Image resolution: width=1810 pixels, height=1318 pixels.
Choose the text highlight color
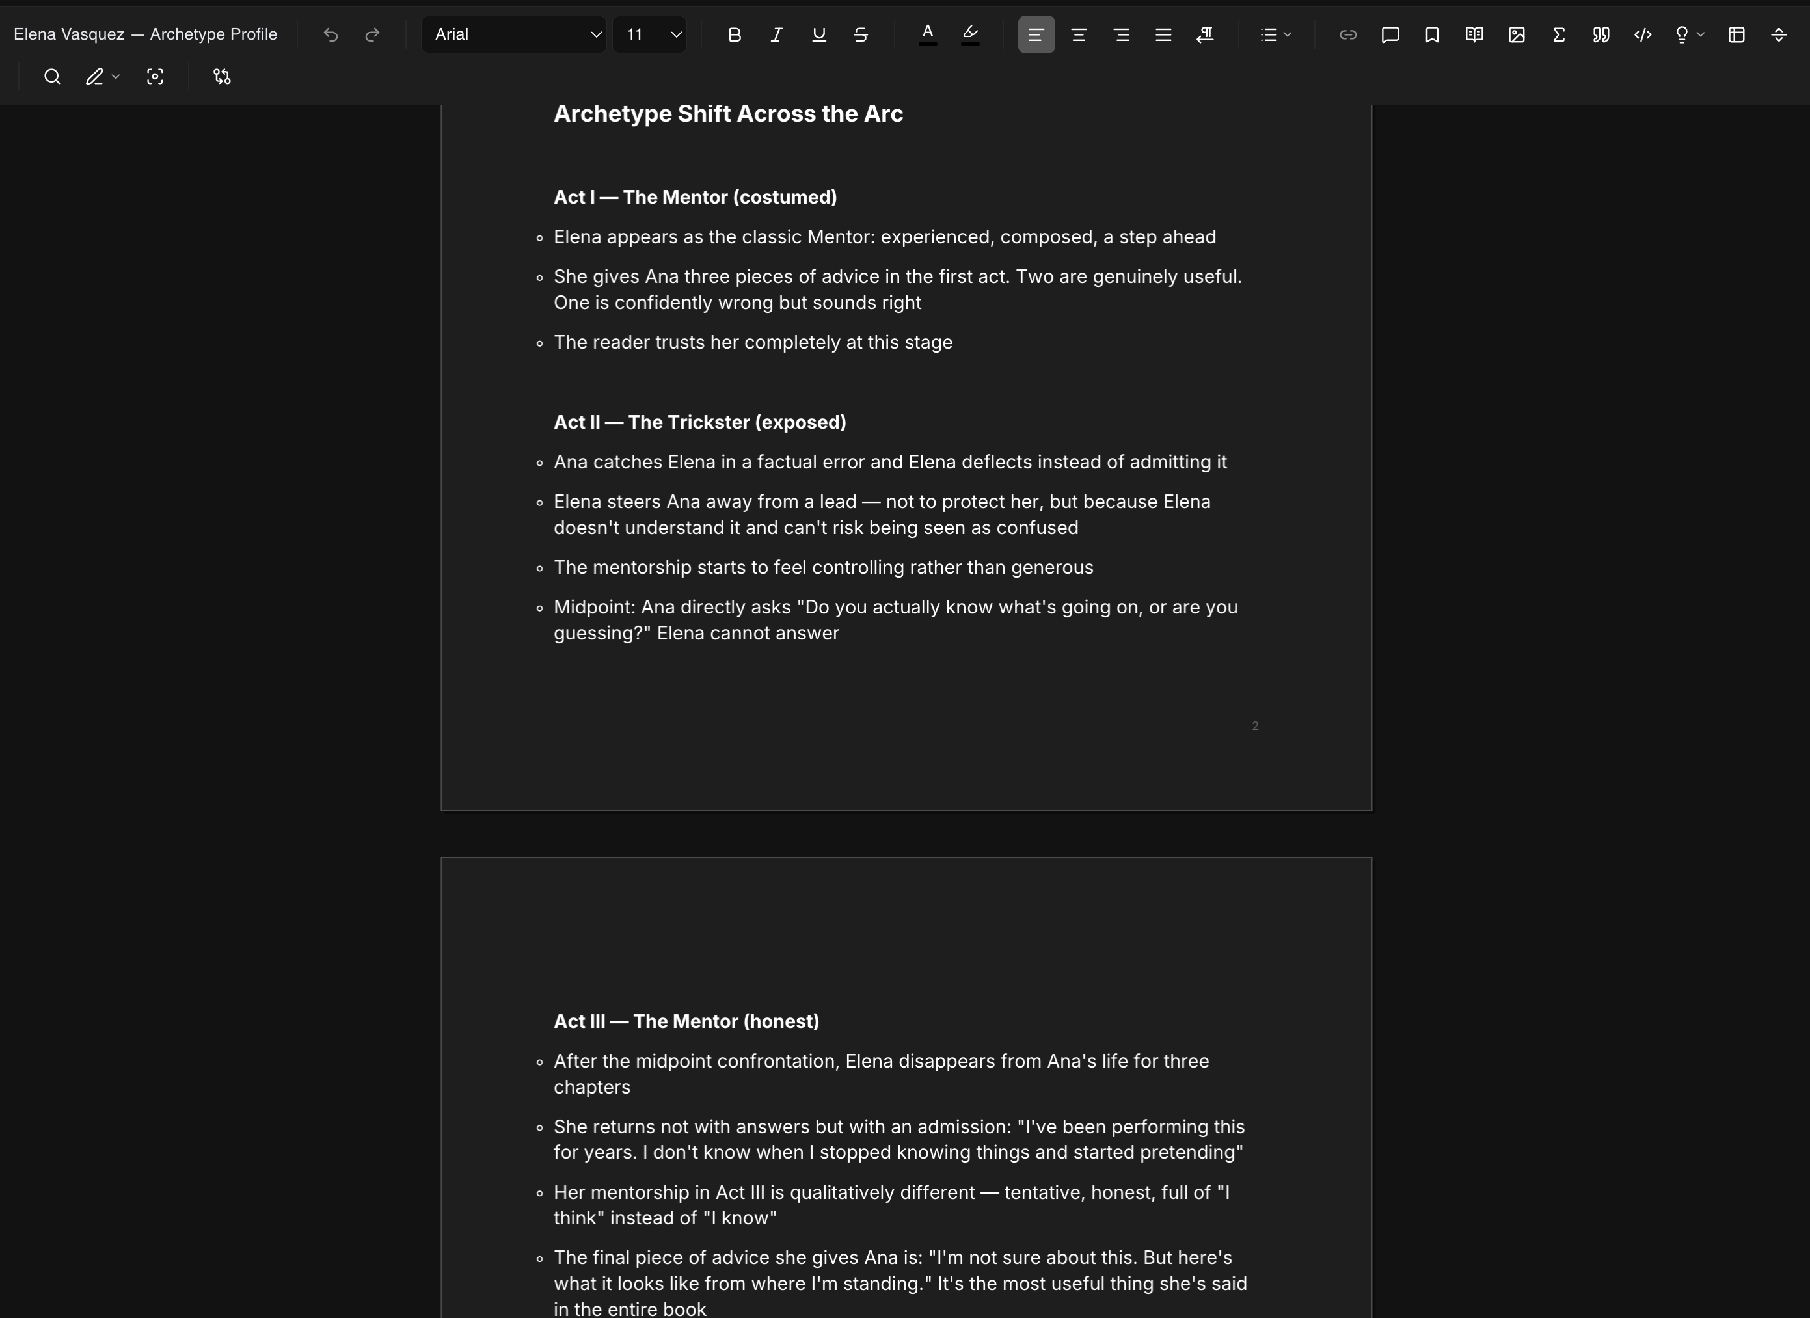point(971,34)
